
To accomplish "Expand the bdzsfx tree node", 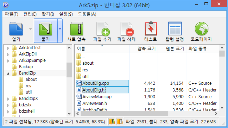I will tap(8, 105).
